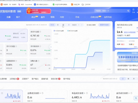Viewport: 138px width, 103px height.
Task: Click the magnifier icon in the search box
Action: pyautogui.click(x=128, y=11)
